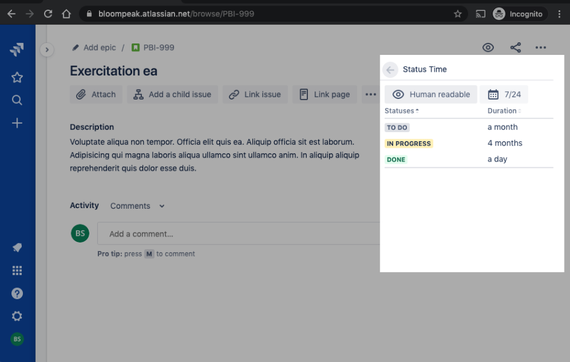The width and height of the screenshot is (570, 362).
Task: Click the 'a month' duration value
Action: point(502,127)
